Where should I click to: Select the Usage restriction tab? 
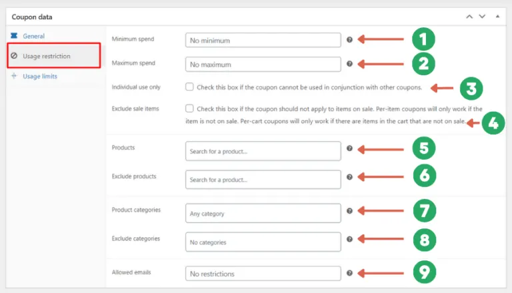coord(46,56)
